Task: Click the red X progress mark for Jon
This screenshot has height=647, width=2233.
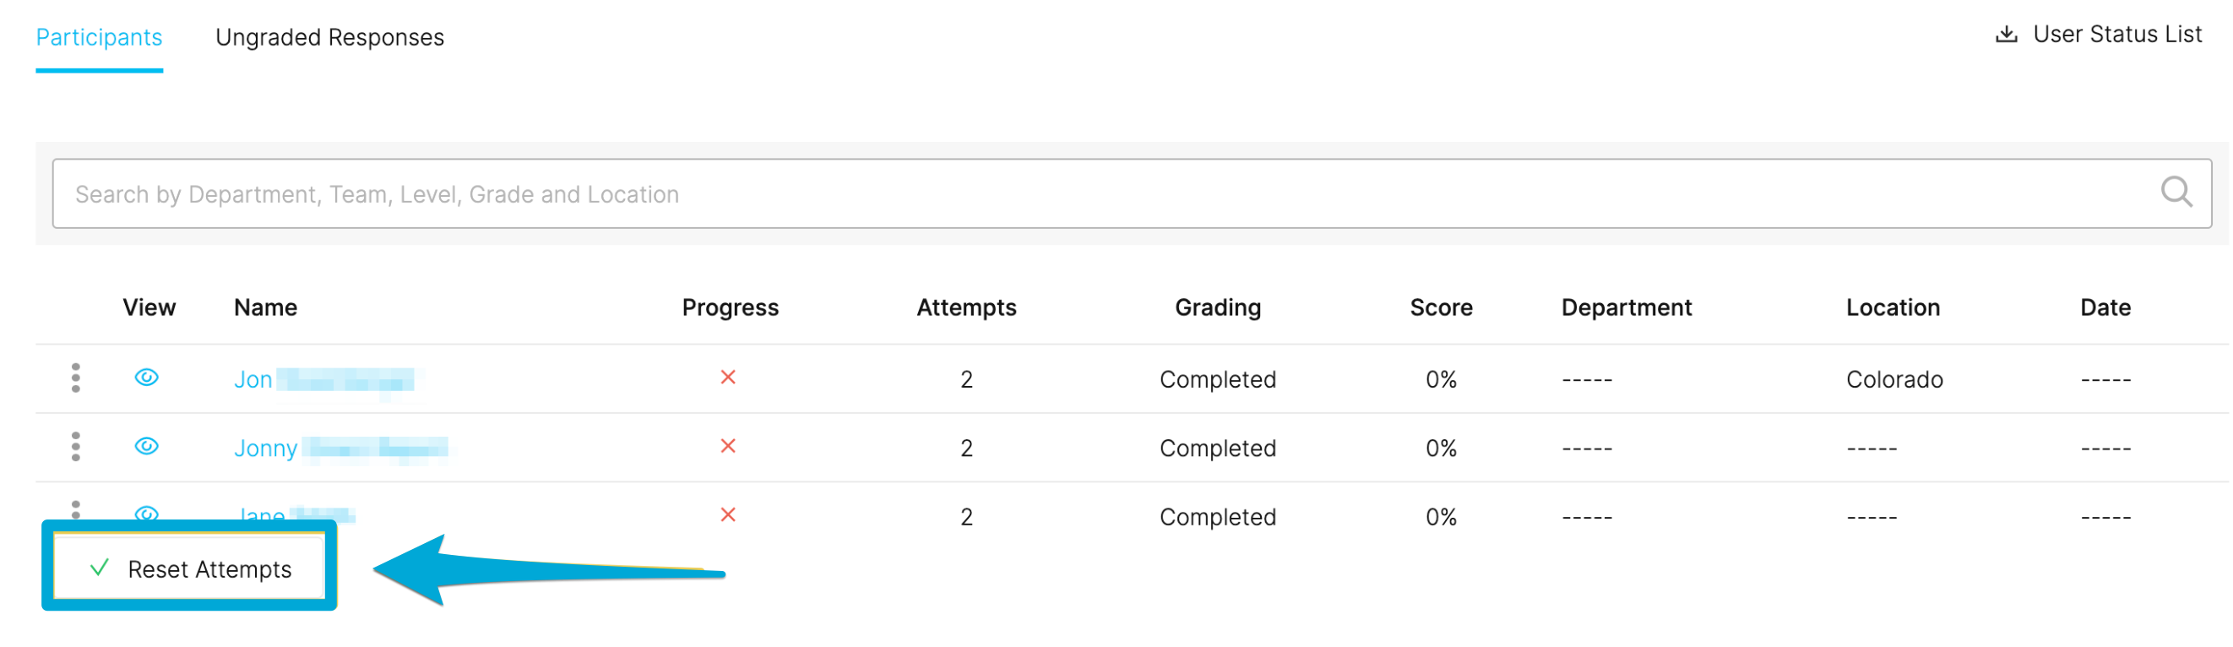Action: point(728,378)
